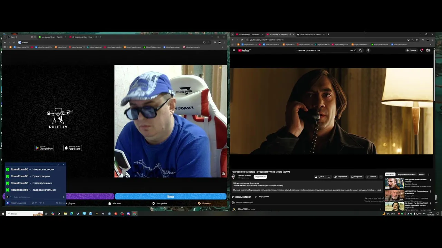The width and height of the screenshot is (442, 248).
Task: Open right browser three-dot Chrome menu
Action: tap(432, 40)
